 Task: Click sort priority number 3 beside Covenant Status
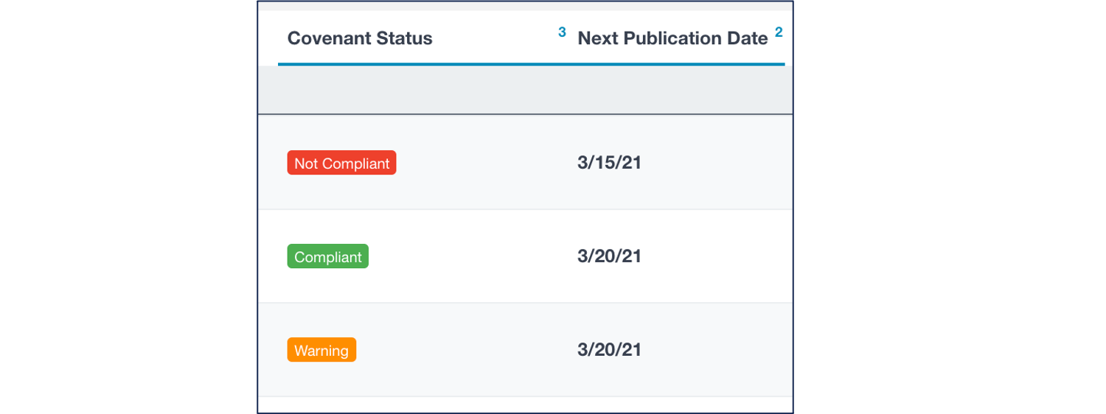coord(562,32)
